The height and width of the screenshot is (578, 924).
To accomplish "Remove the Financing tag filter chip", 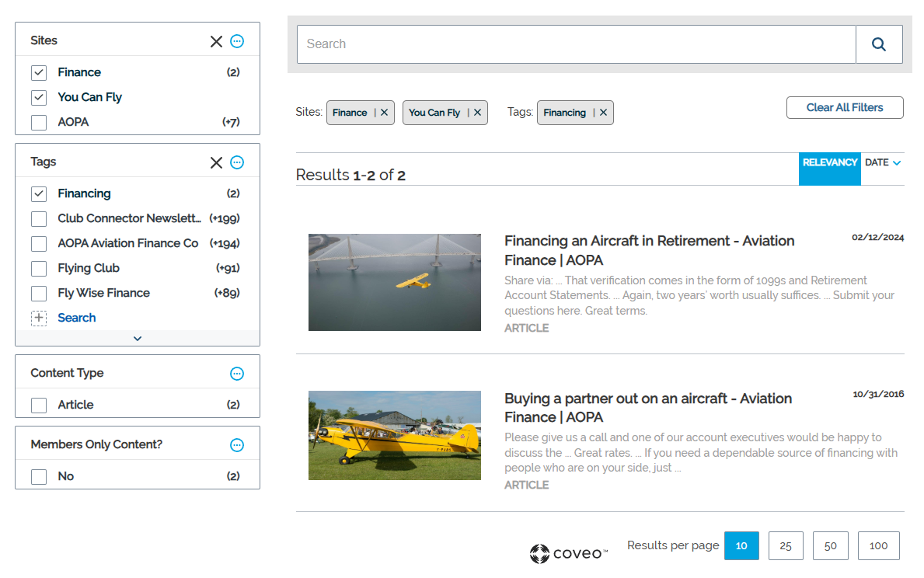I will click(603, 113).
